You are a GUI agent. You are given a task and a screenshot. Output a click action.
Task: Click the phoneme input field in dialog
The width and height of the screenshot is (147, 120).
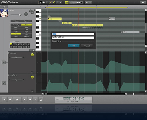tap(73, 38)
